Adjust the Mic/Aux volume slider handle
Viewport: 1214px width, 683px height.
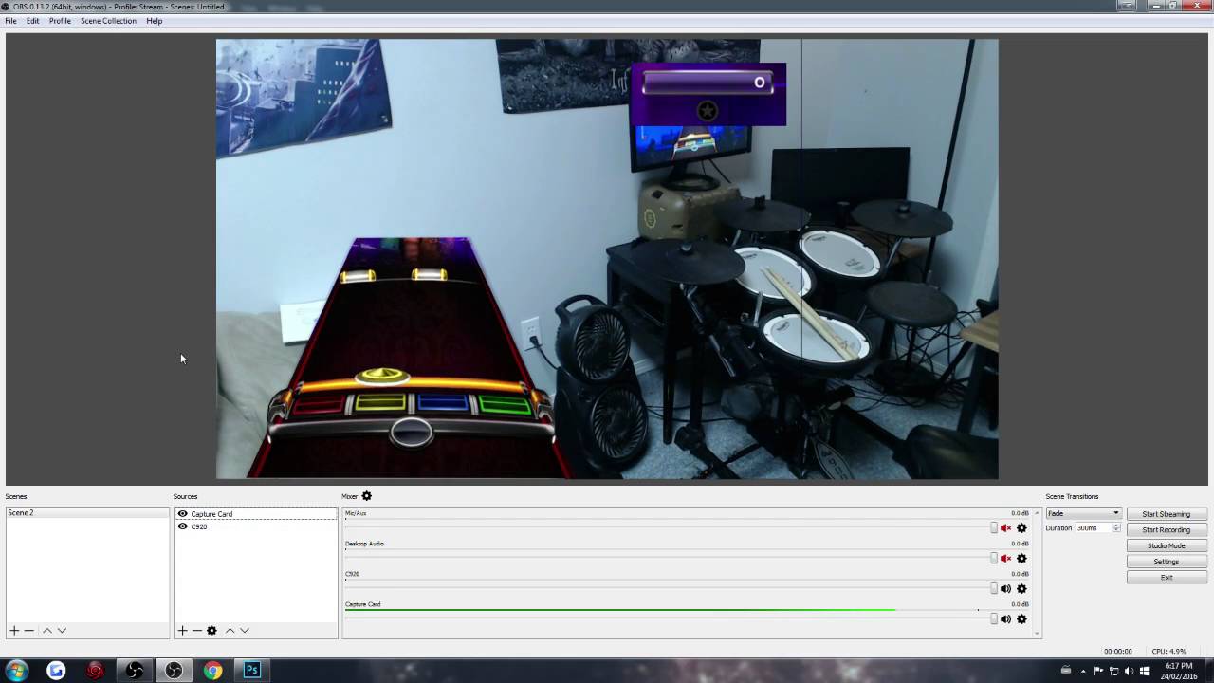994,528
